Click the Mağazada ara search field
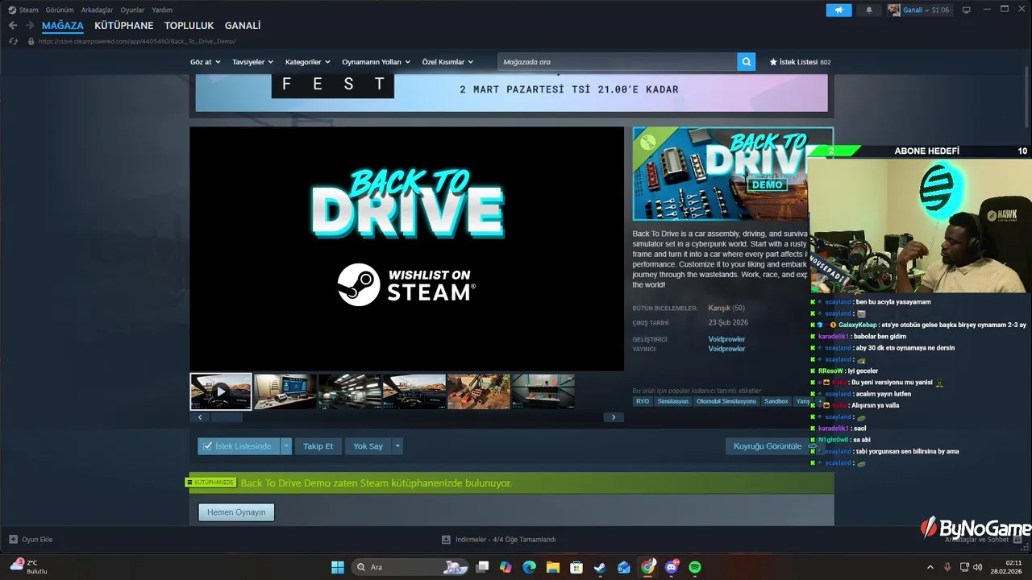1032x580 pixels. 618,62
